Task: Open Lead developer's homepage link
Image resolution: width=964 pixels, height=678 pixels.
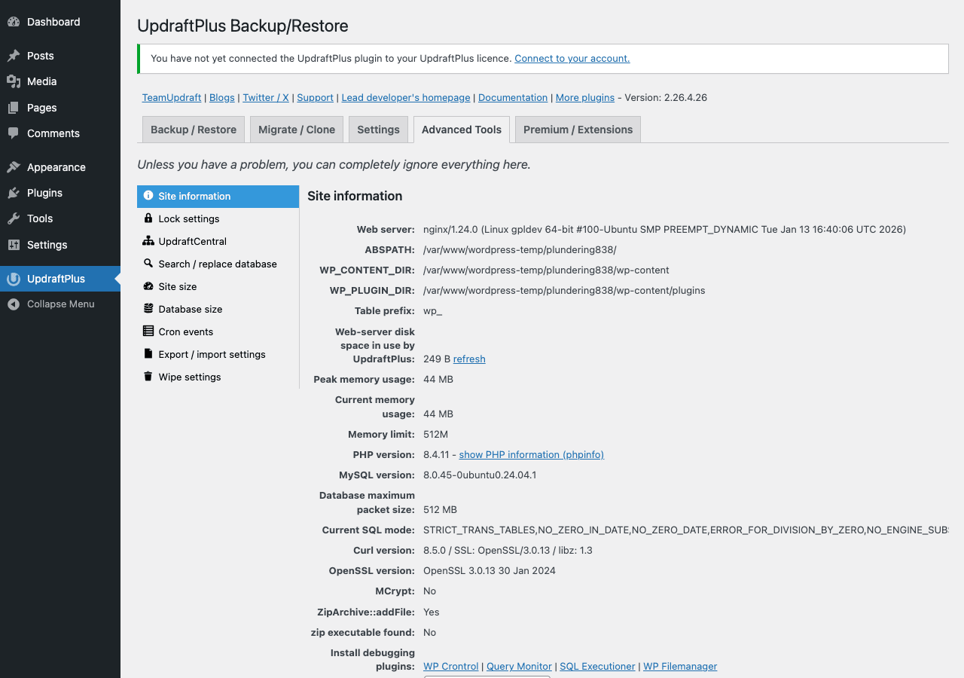Action: pos(406,97)
